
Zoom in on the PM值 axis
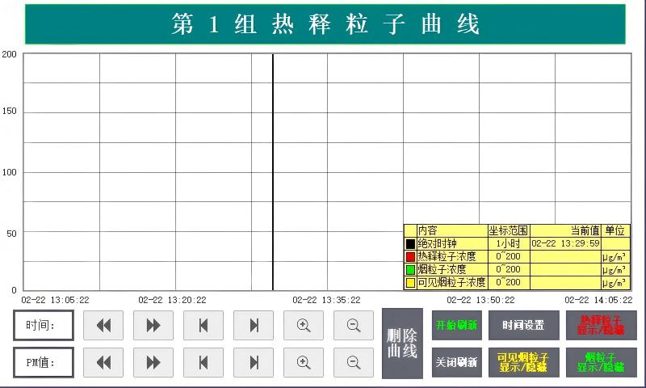304,362
